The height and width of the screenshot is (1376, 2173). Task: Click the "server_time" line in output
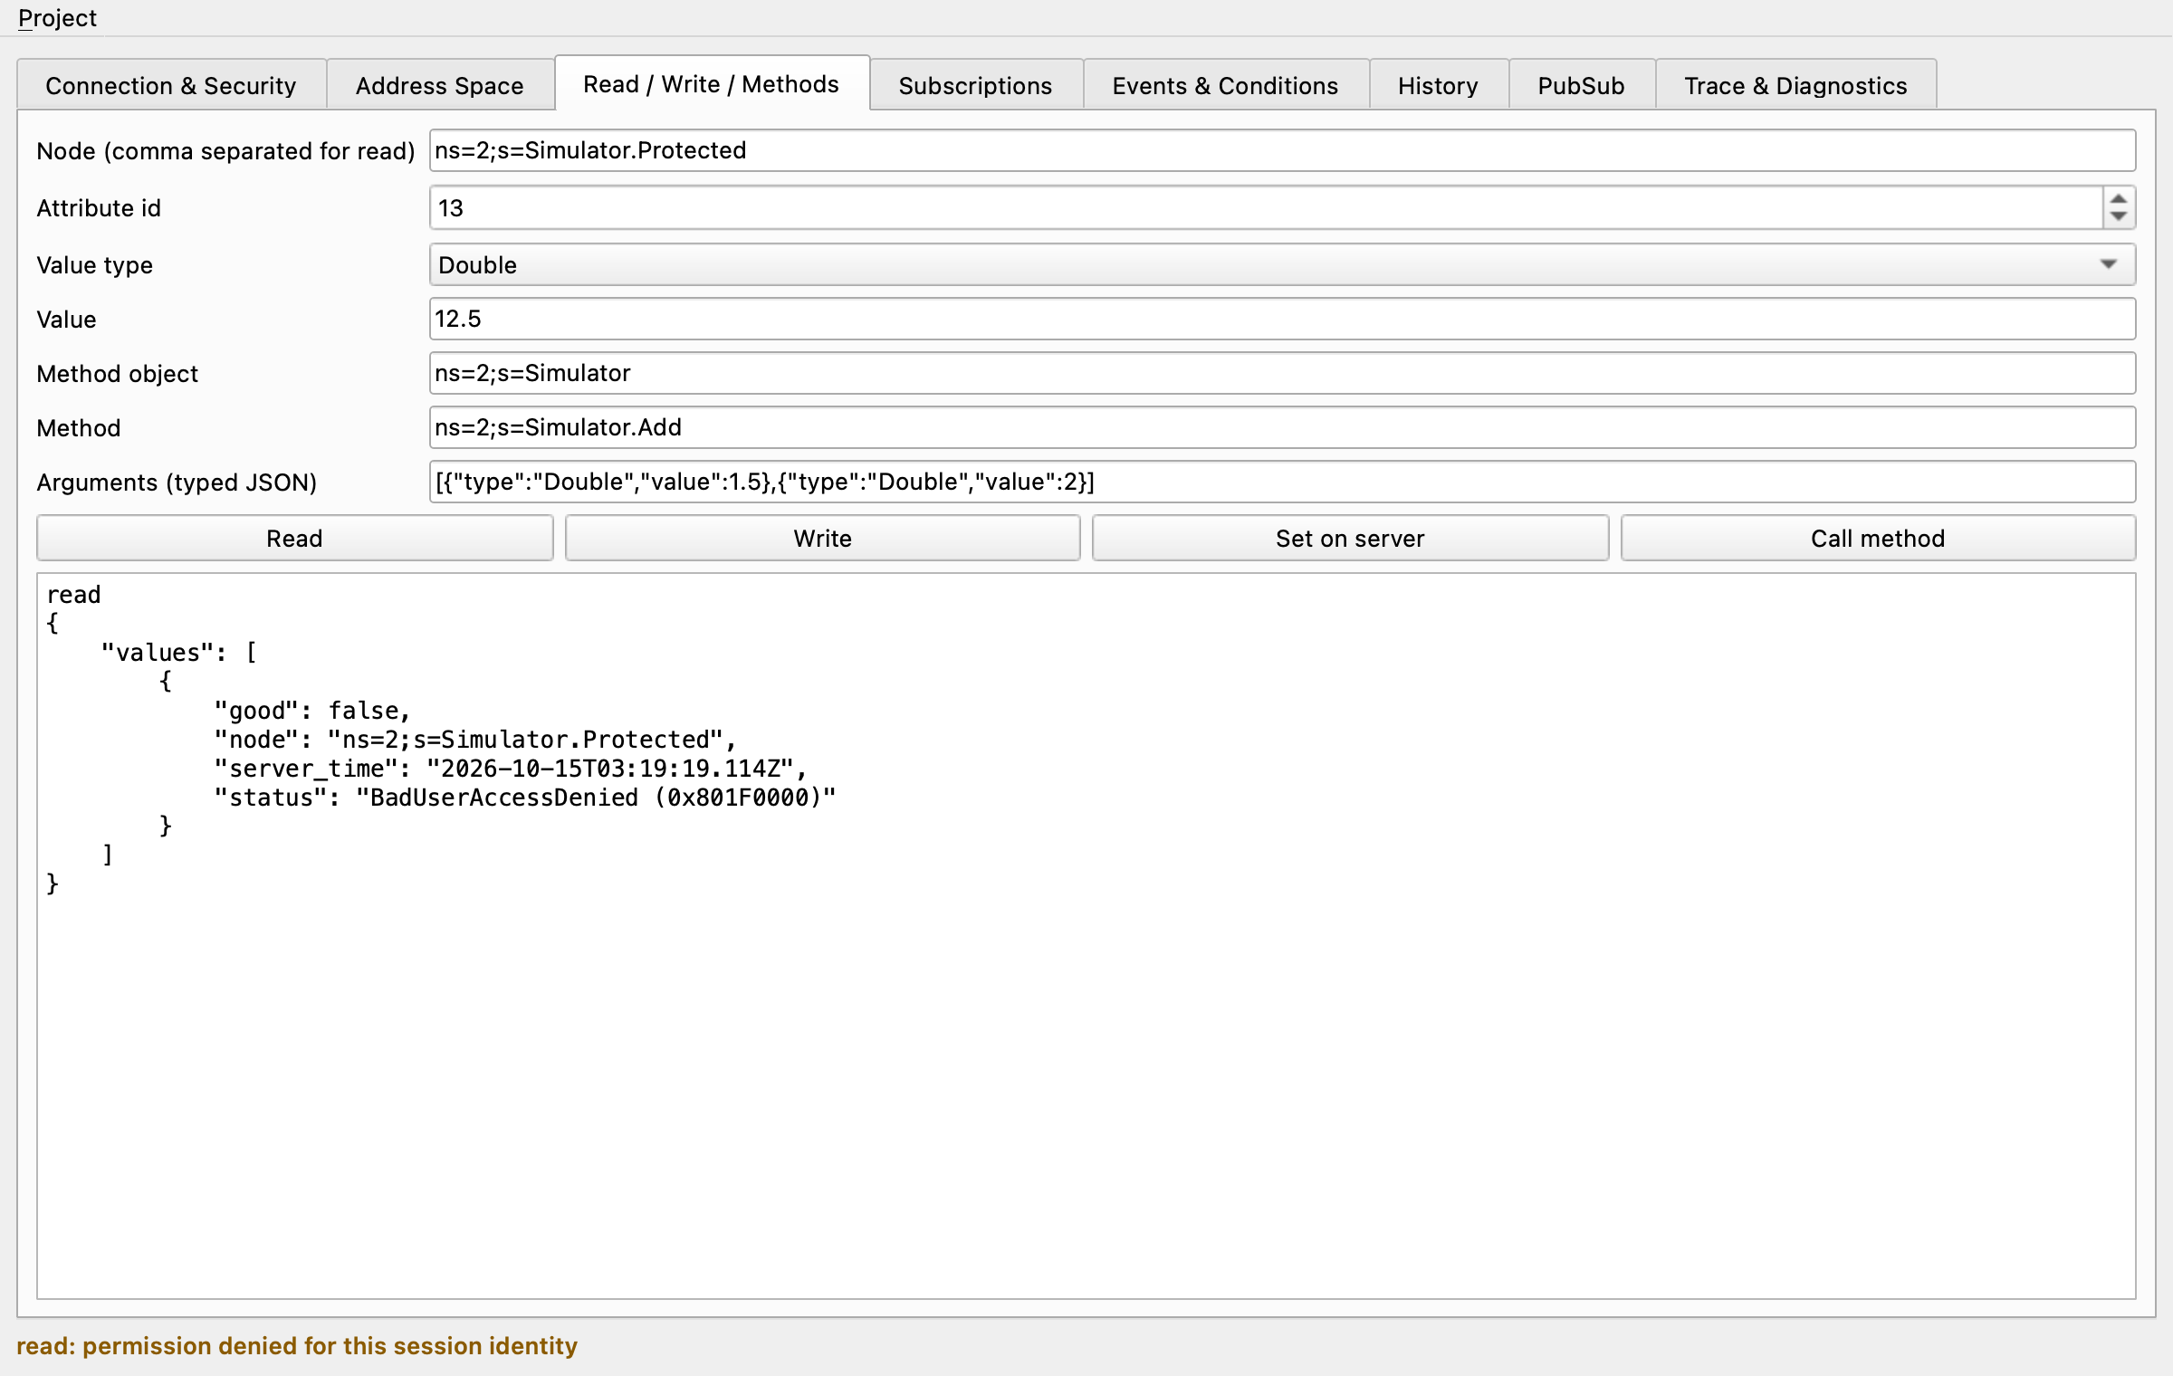pos(511,769)
